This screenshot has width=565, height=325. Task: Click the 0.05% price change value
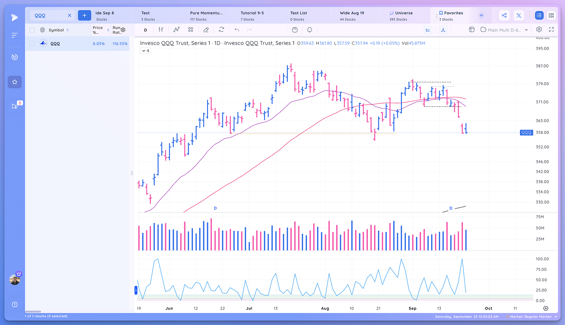[99, 44]
